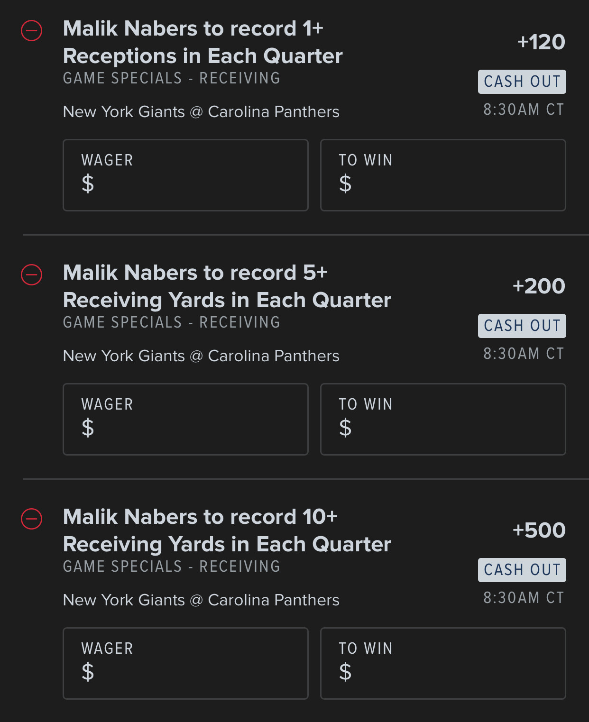589x722 pixels.
Task: Focus To Win field for 10+ Receiving Yards
Action: point(443,663)
